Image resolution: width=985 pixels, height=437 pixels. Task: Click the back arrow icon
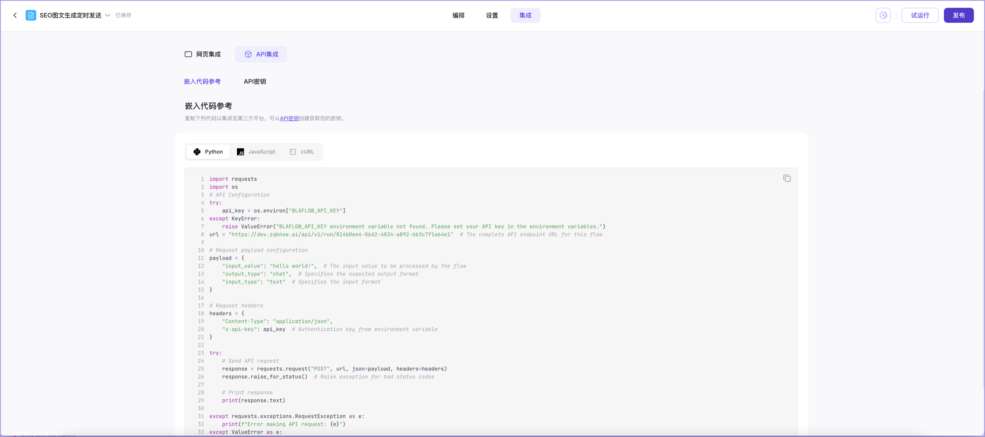pos(15,15)
